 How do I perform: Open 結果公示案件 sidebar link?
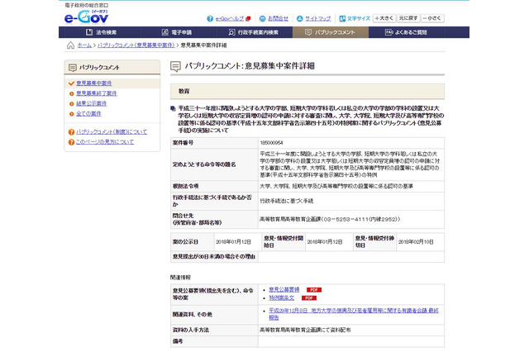[92, 103]
